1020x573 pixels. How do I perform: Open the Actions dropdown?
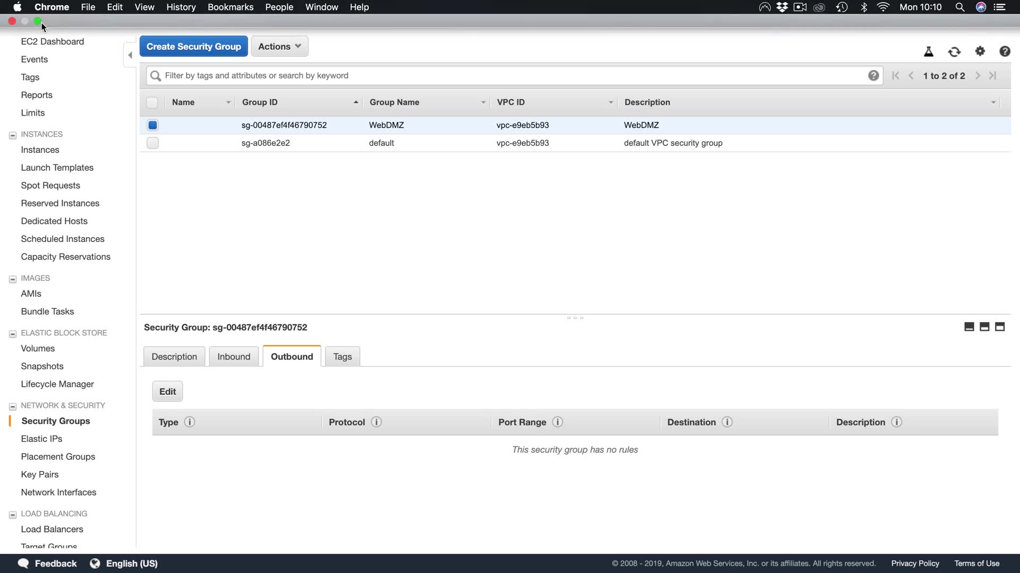point(279,46)
